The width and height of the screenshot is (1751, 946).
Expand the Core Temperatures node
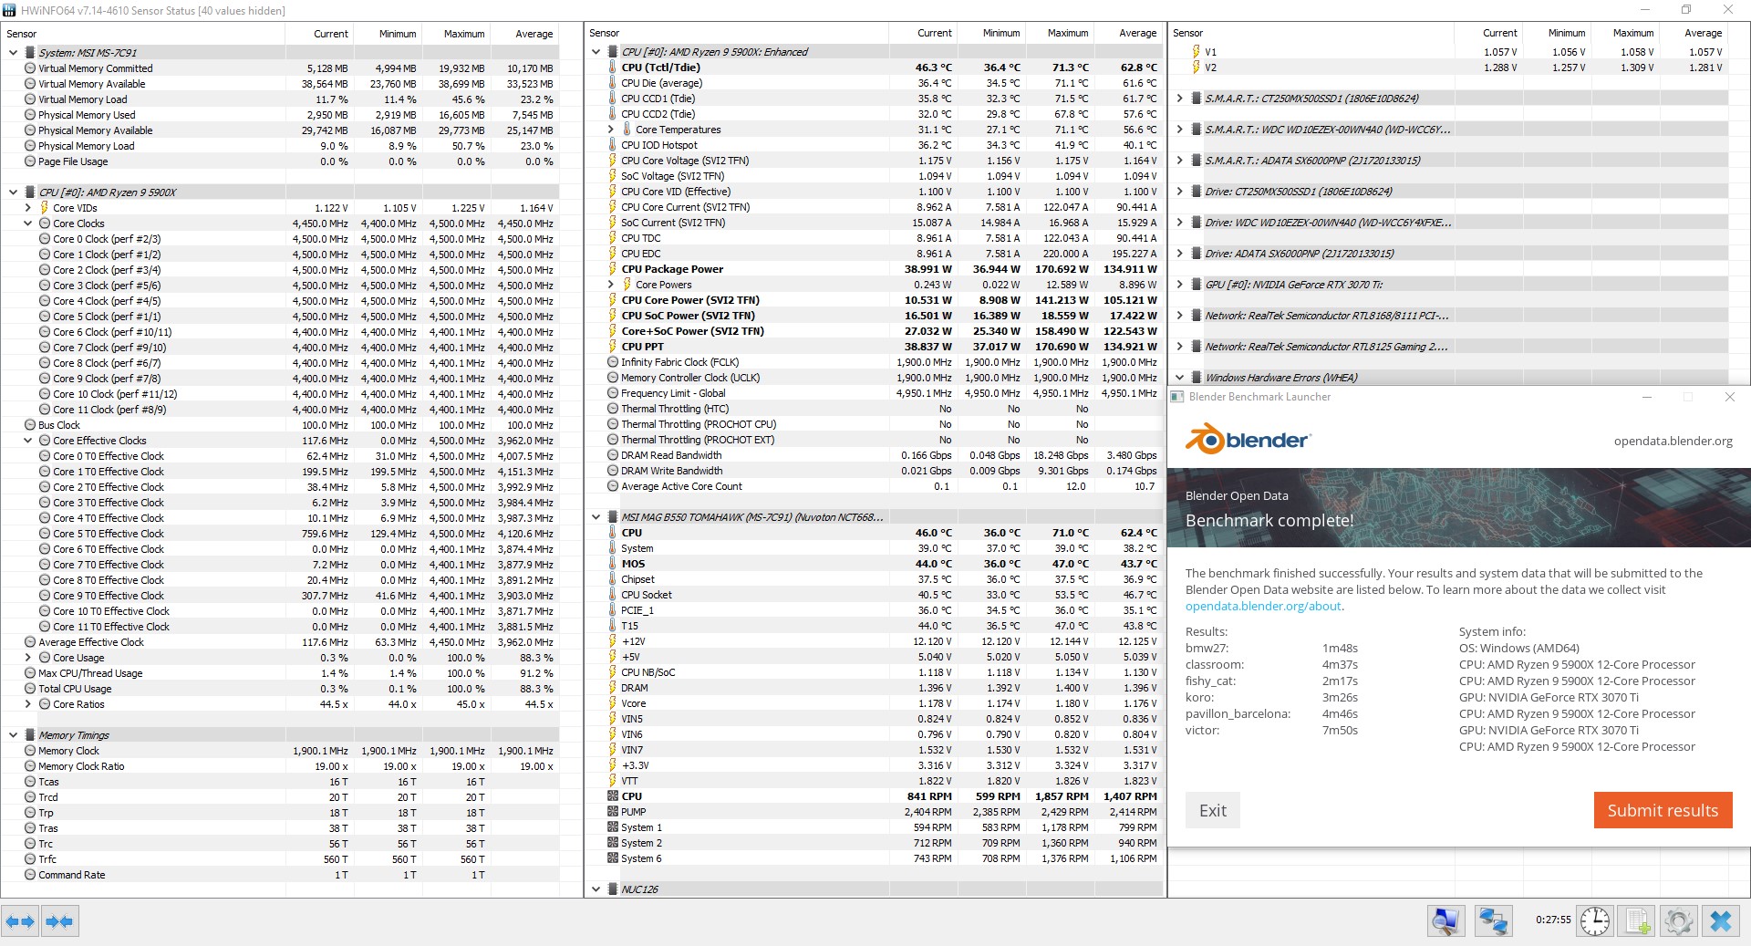[x=611, y=130]
